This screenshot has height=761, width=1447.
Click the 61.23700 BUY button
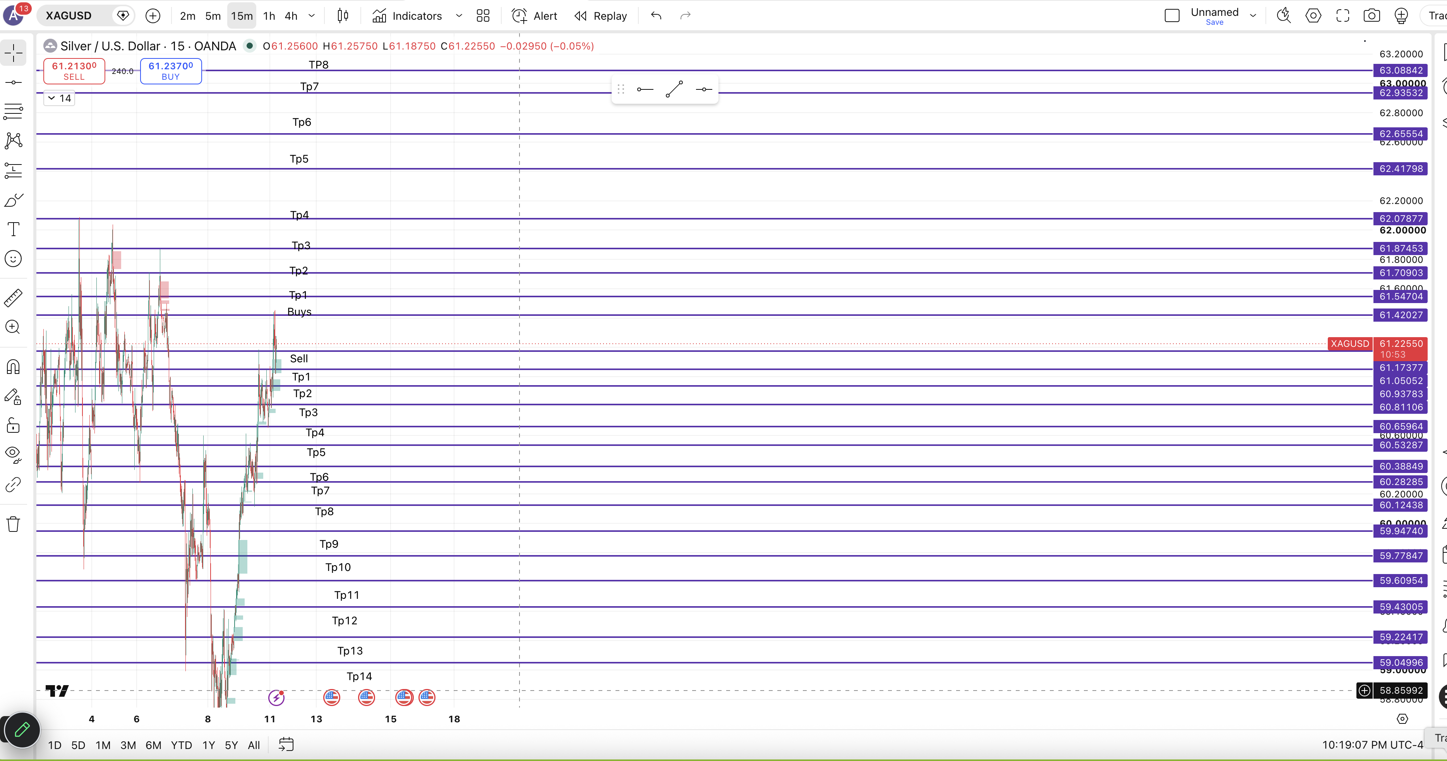click(x=171, y=71)
